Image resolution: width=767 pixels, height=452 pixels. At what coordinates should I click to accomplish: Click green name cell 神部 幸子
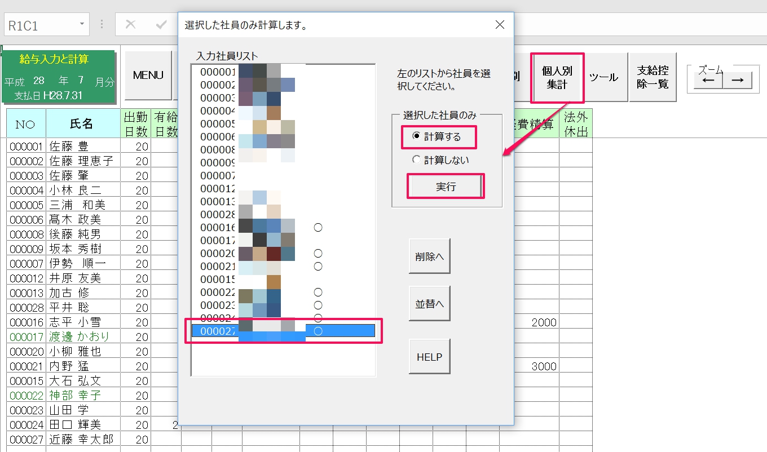tap(83, 395)
